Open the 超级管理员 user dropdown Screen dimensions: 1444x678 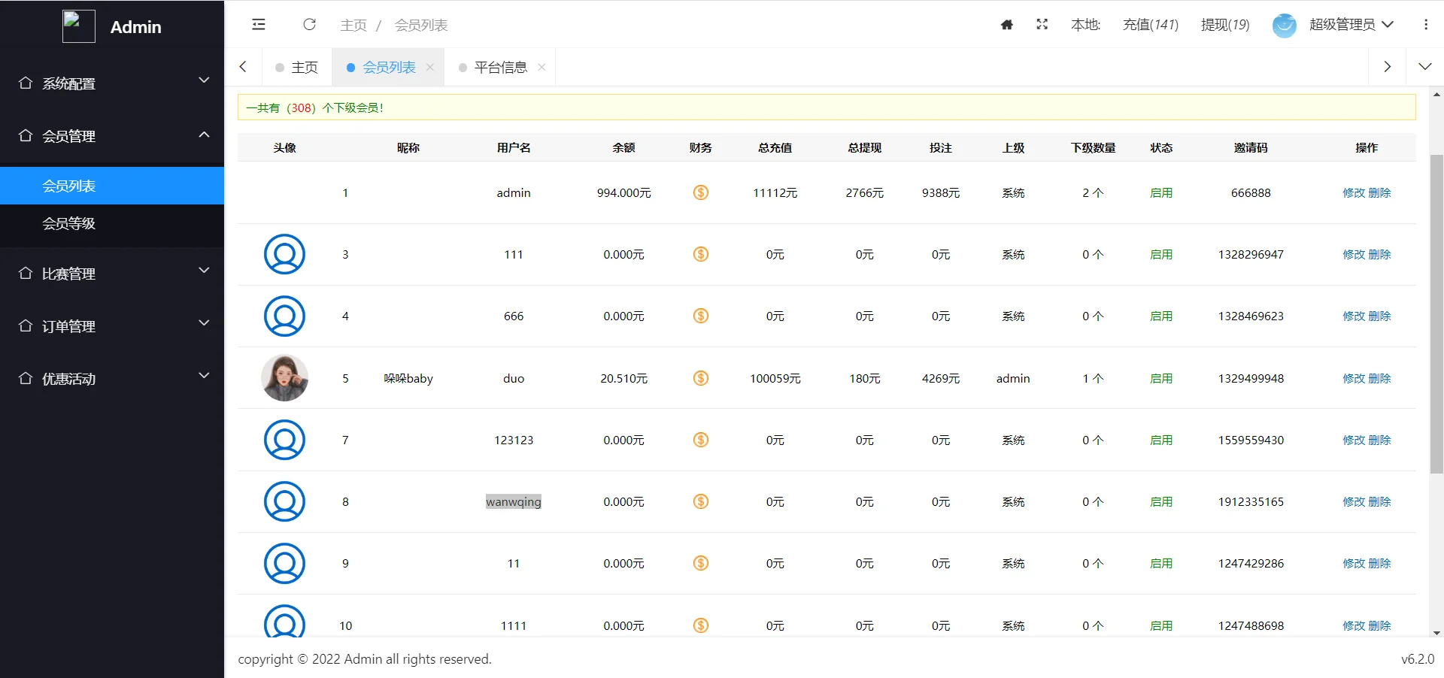click(1351, 25)
